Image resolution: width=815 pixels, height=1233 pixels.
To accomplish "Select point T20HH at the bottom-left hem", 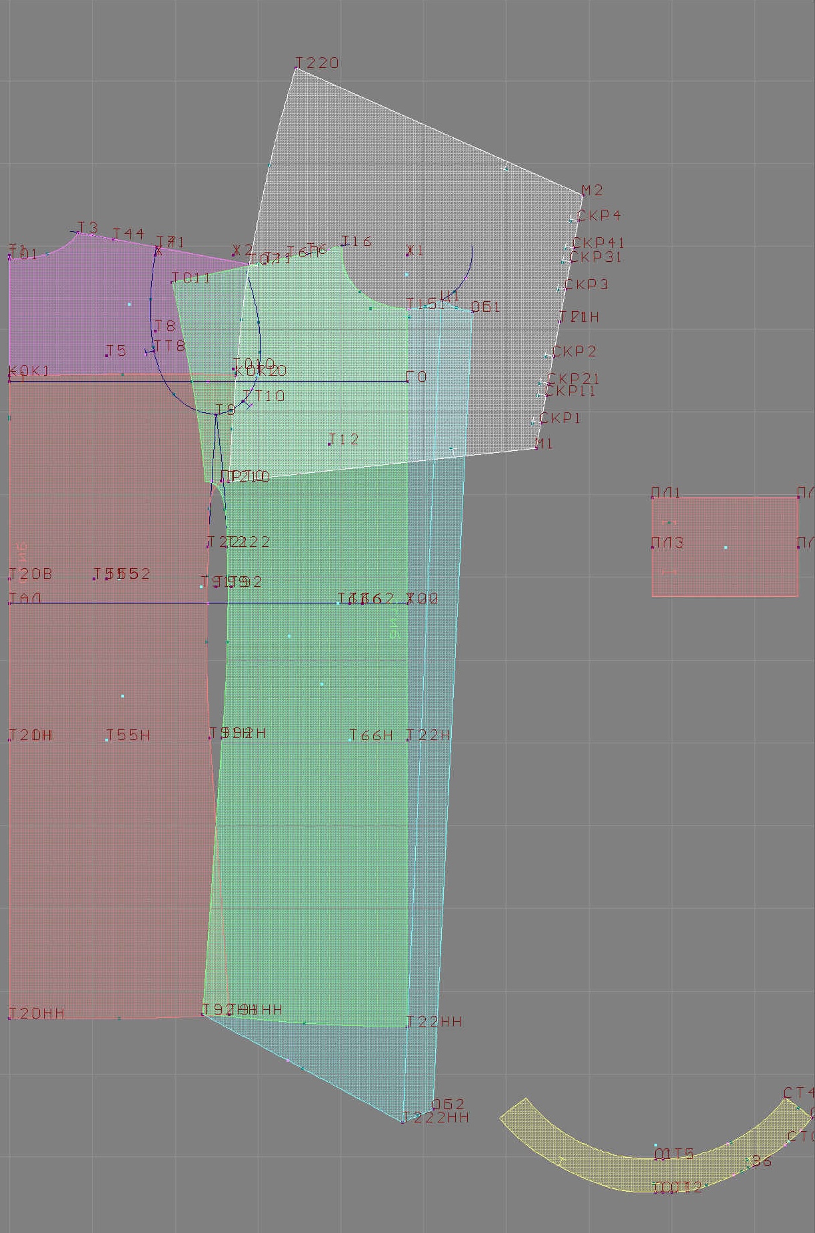I will pyautogui.click(x=9, y=1018).
